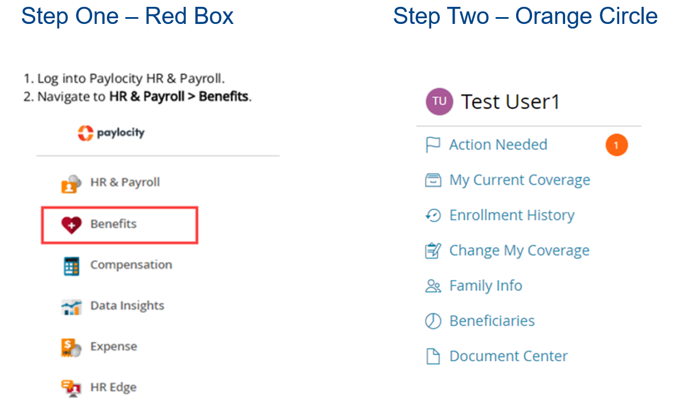Image resolution: width=687 pixels, height=416 pixels.
Task: Click the HR & Payroll icon
Action: [x=71, y=184]
